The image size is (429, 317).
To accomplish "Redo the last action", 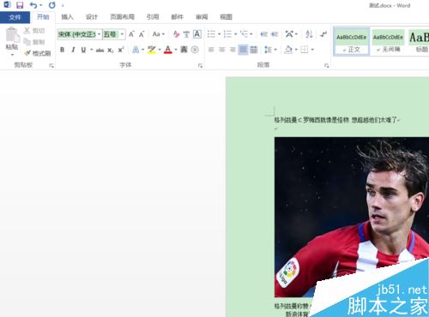I will (51, 5).
